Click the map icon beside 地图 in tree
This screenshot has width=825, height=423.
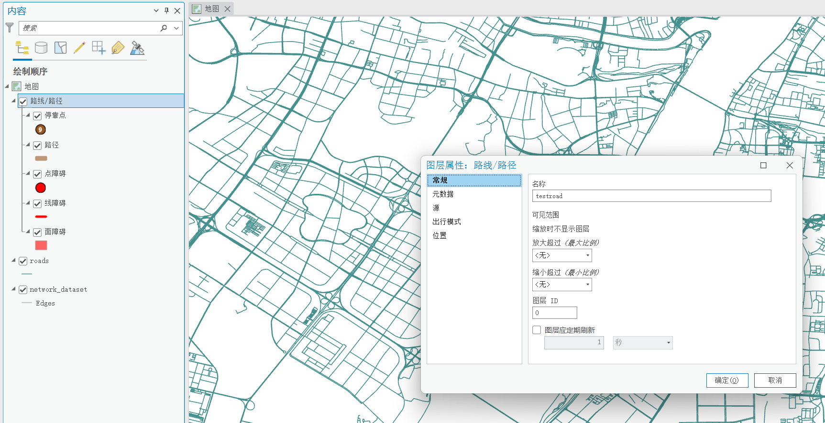pyautogui.click(x=17, y=86)
